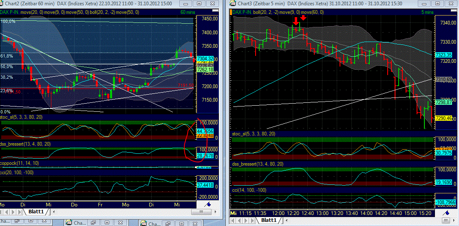Viewport: 459px width, 226px height.
Task: Restore the rightmost minimized Cha... window
Action: 168,224
